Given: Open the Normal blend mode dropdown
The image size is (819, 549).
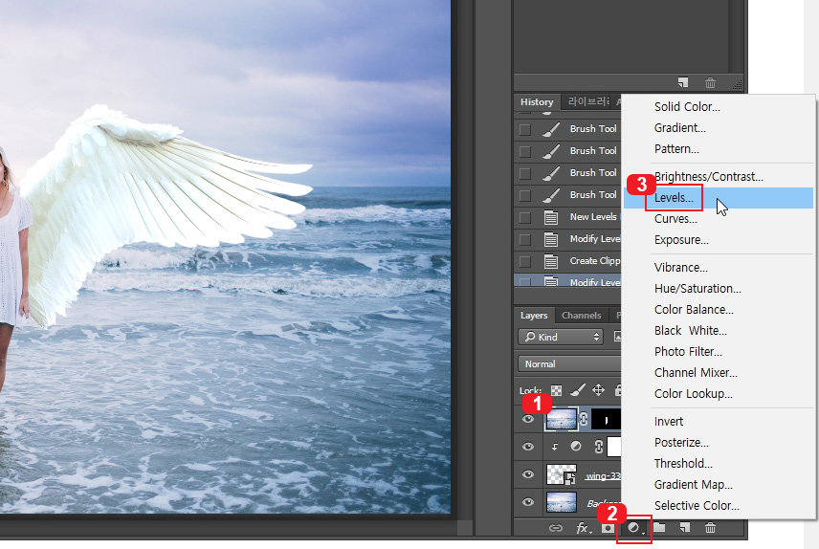Looking at the screenshot, I should pos(569,363).
